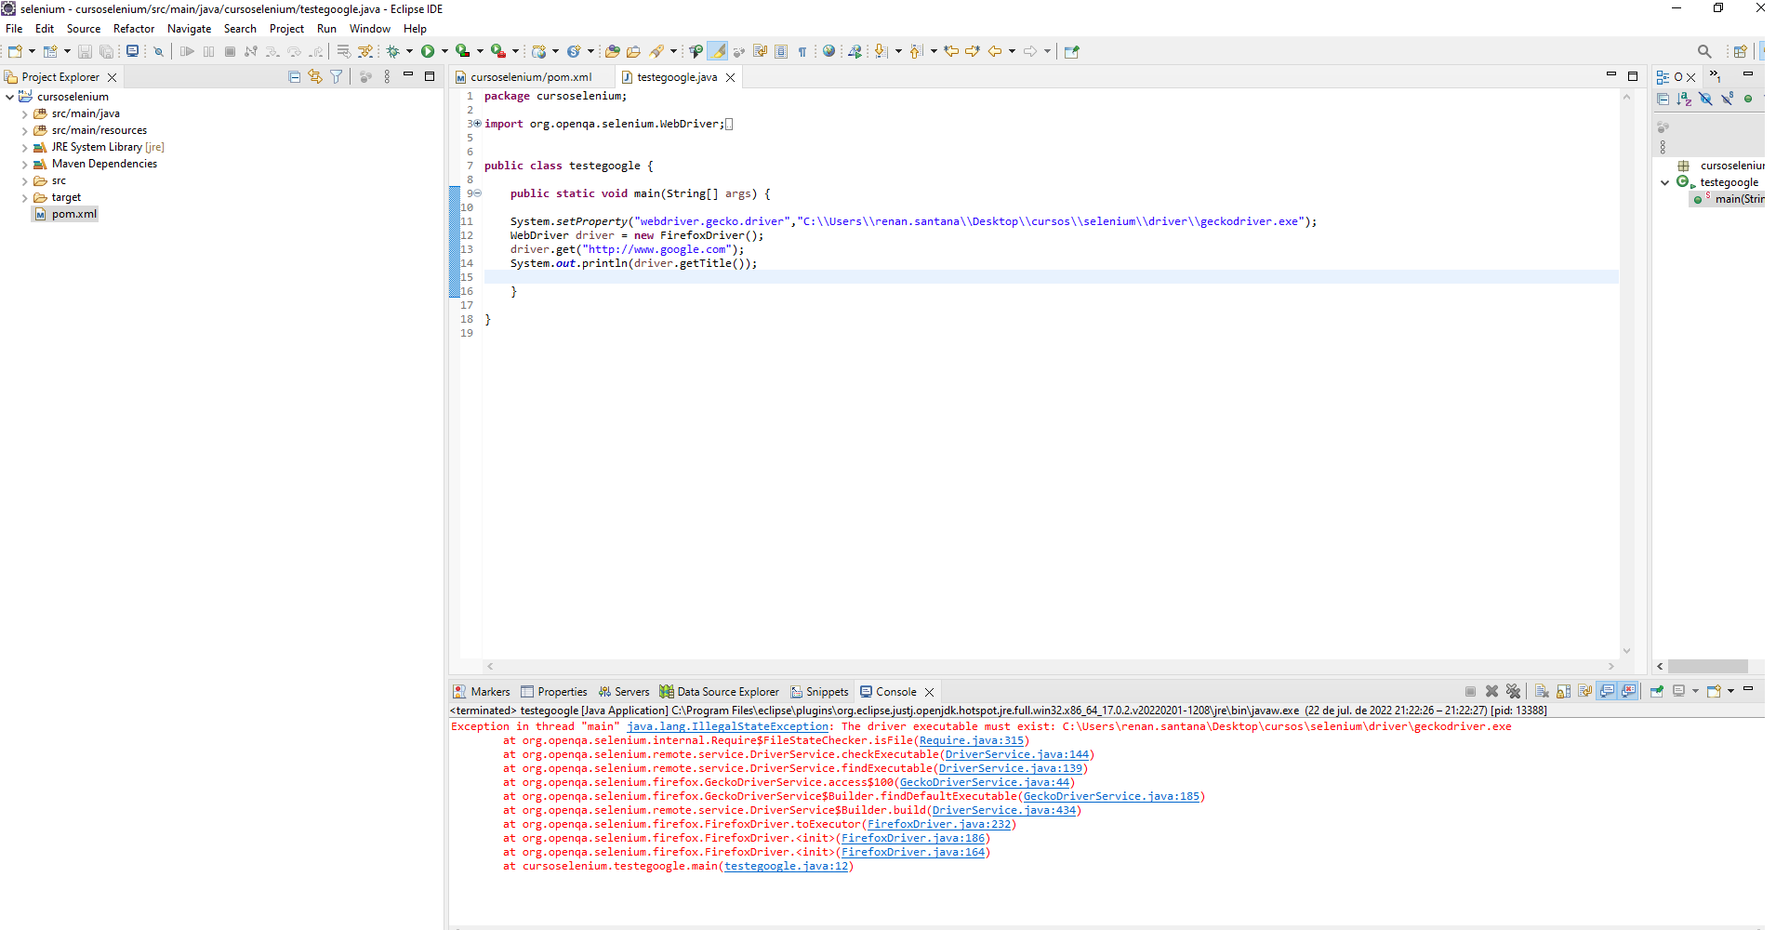The width and height of the screenshot is (1776, 930).
Task: Click the Open Perspective icon at top right
Action: click(x=1740, y=51)
